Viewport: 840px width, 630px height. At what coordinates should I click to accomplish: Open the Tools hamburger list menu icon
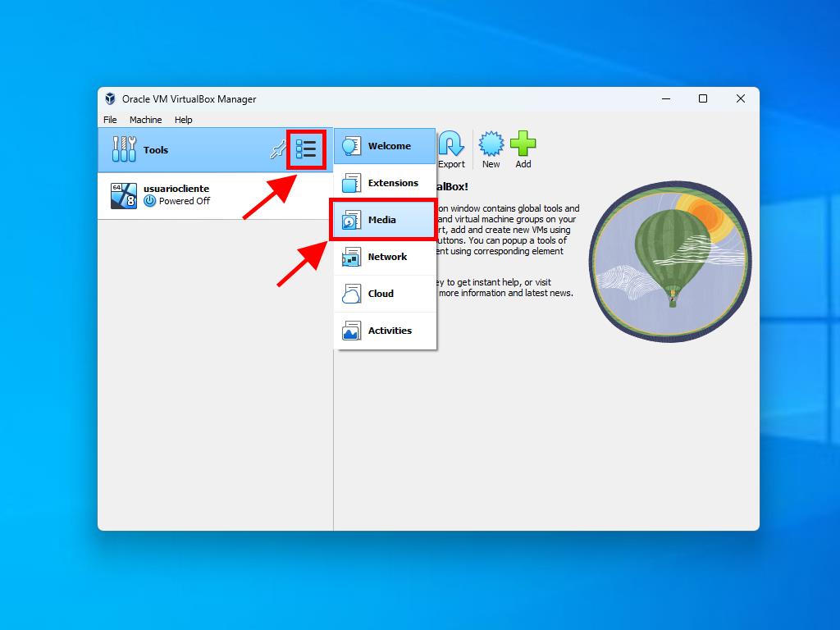tap(306, 149)
